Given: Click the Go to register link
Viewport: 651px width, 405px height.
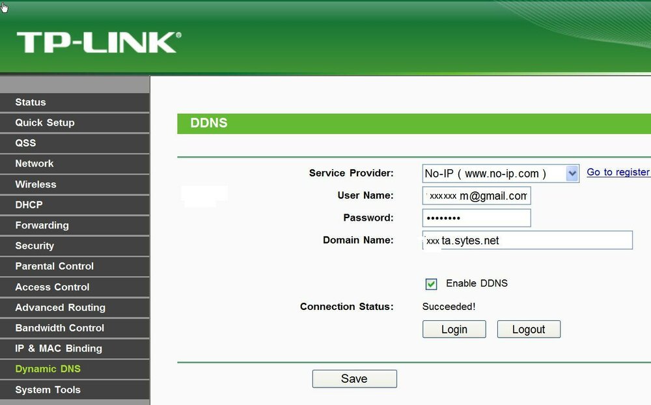Looking at the screenshot, I should click(617, 172).
